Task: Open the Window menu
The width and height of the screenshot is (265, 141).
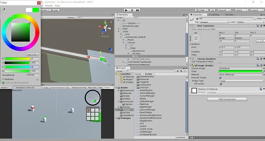Action: coord(49,6)
